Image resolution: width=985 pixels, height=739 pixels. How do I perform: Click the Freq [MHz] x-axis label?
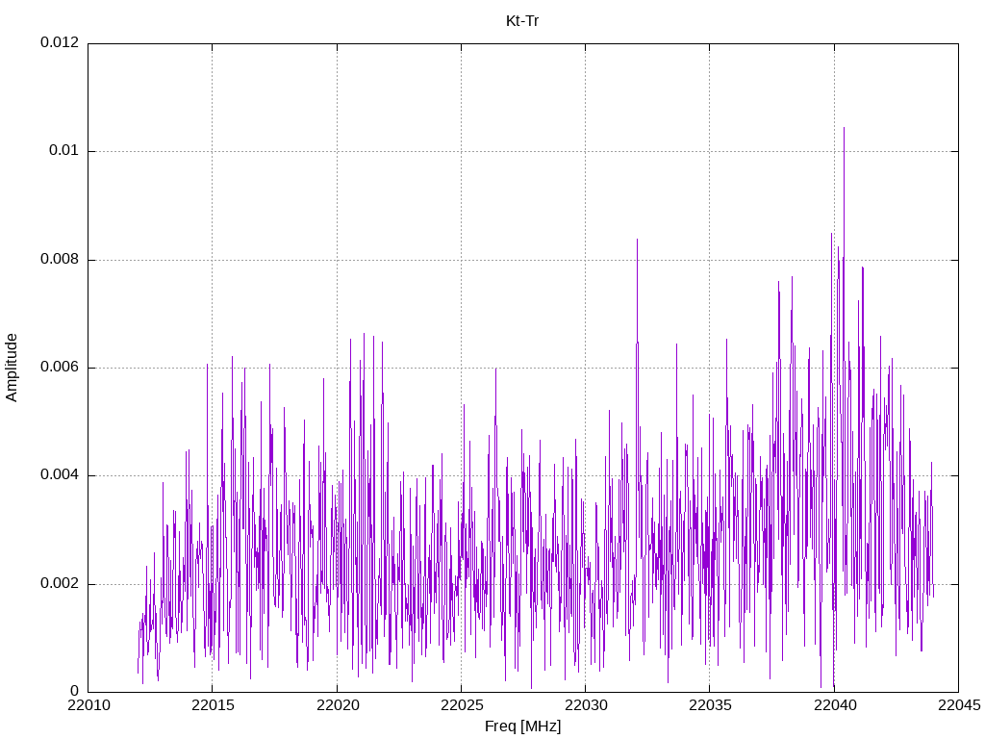coord(522,726)
